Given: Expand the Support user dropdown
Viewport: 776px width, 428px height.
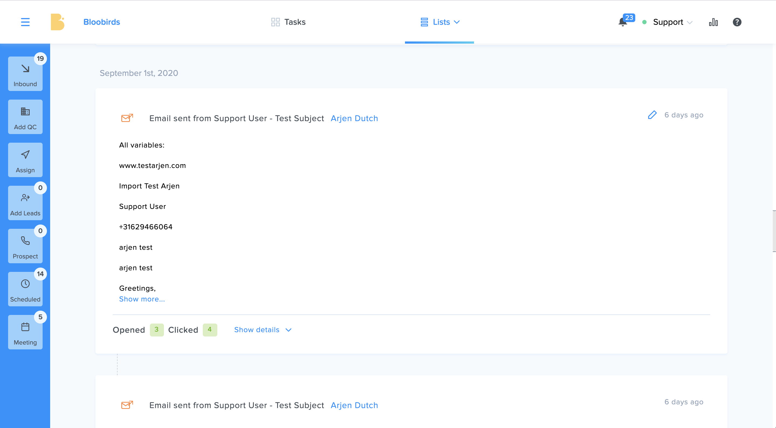Looking at the screenshot, I should point(673,22).
